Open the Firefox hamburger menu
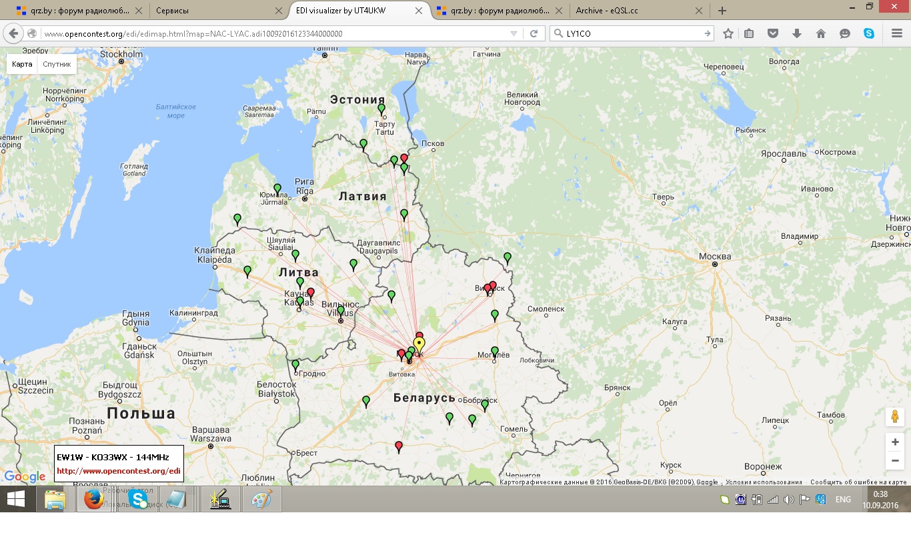This screenshot has width=911, height=547. [897, 33]
